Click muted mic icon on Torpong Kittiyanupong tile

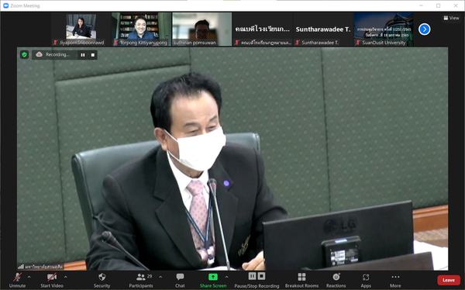pos(115,43)
